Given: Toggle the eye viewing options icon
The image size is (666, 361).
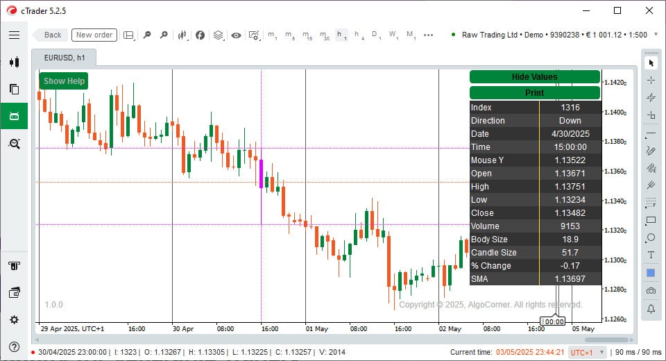Looking at the screenshot, I should 236,35.
